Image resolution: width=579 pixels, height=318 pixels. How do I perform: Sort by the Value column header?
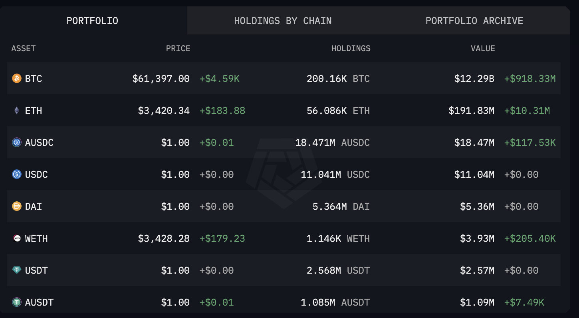tap(483, 48)
